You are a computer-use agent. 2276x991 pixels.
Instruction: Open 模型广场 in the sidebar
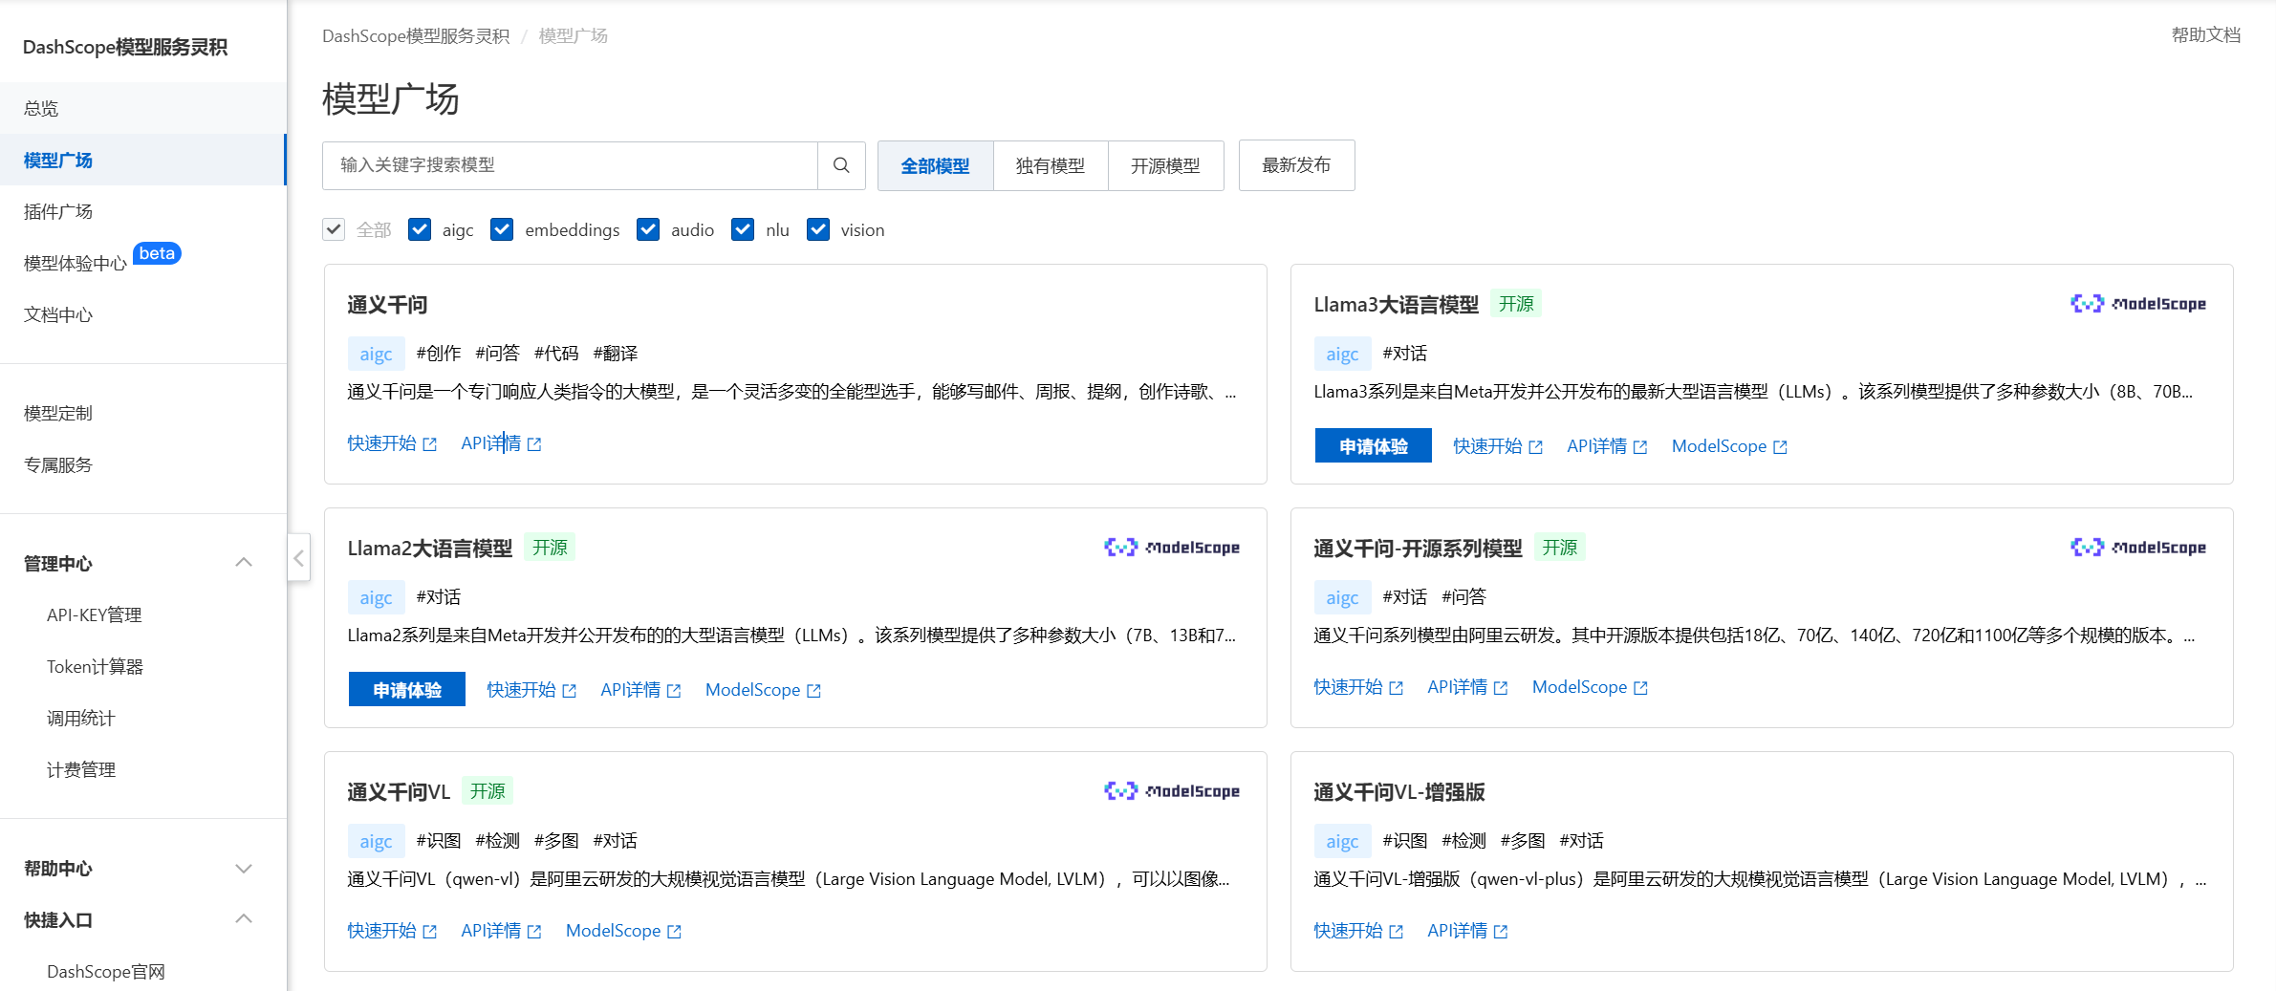tap(143, 160)
